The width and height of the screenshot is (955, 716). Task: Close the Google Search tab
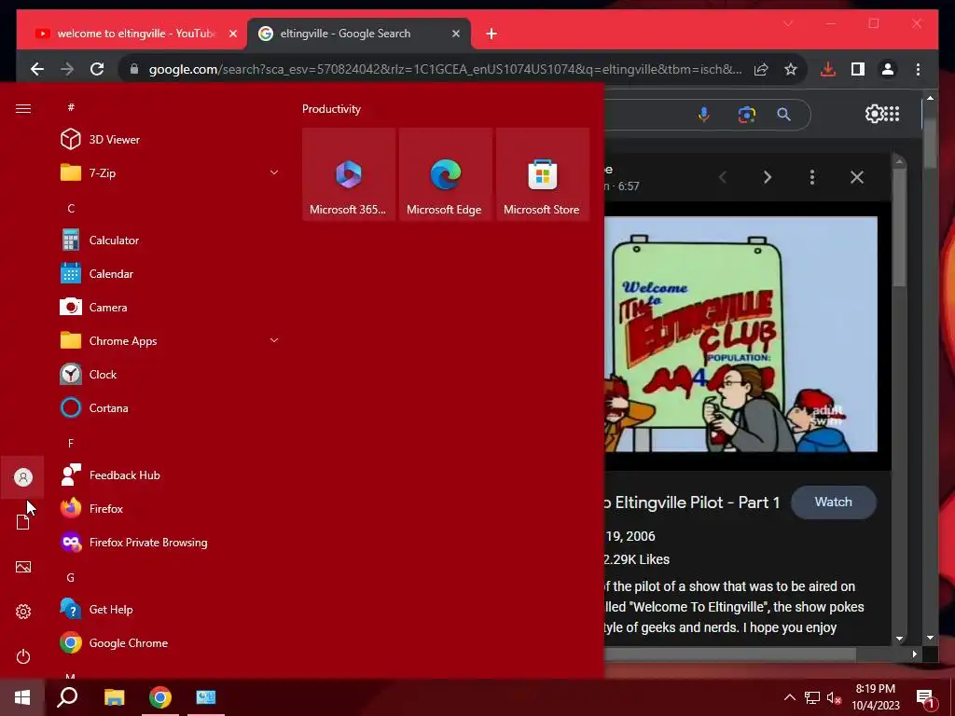[x=455, y=34]
